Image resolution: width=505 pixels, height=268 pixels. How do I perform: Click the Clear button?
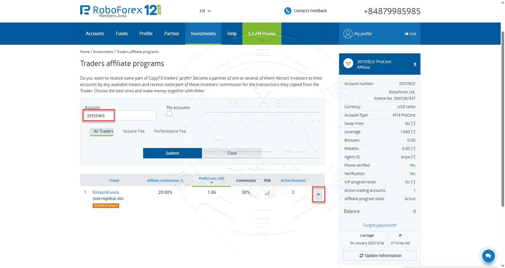click(232, 153)
